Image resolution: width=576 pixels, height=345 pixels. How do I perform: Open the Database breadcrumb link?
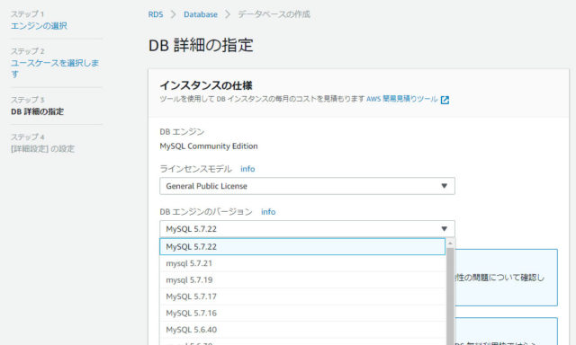(x=201, y=14)
